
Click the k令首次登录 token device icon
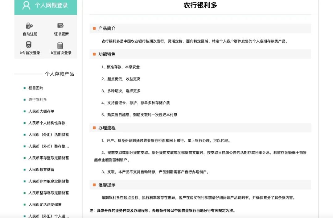[29, 45]
